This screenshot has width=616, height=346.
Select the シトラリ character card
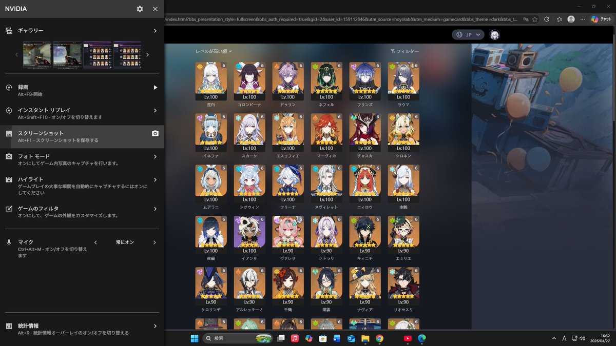tap(326, 236)
